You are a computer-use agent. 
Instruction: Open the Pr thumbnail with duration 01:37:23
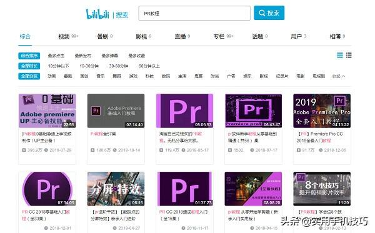pos(184,189)
